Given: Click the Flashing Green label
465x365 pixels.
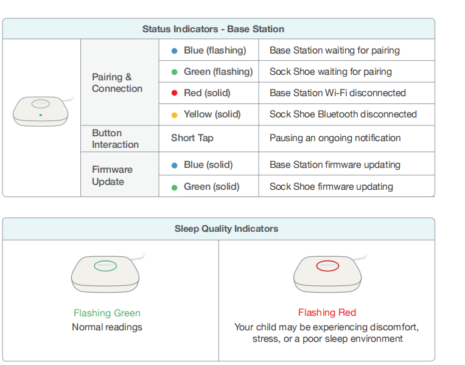Looking at the screenshot, I should tap(107, 313).
